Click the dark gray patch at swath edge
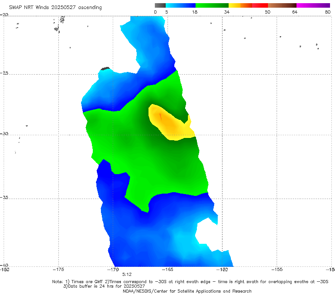 [105, 68]
